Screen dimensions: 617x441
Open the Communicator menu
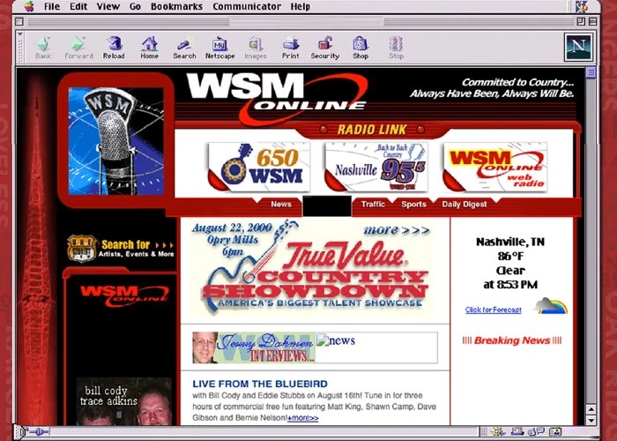pos(247,6)
